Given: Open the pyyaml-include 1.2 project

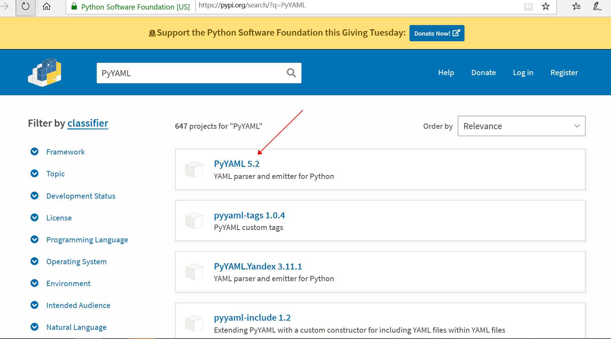Looking at the screenshot, I should pyautogui.click(x=252, y=317).
